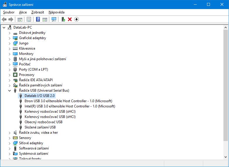Open the Soubor menu
The width and height of the screenshot is (229, 167).
(x=9, y=12)
